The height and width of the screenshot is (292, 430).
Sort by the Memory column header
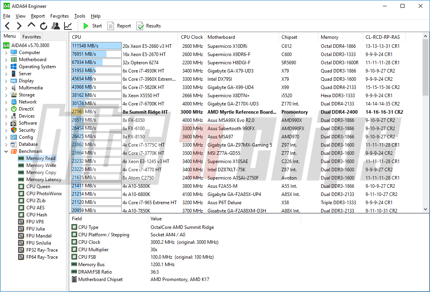click(x=340, y=37)
